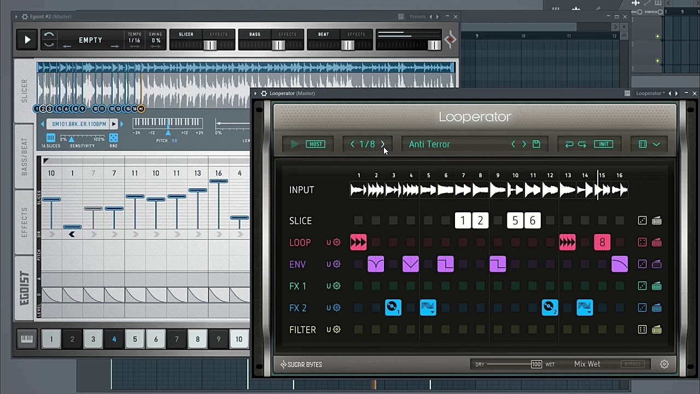700x394 pixels.
Task: Open FILTER row settings gear
Action: (337, 330)
